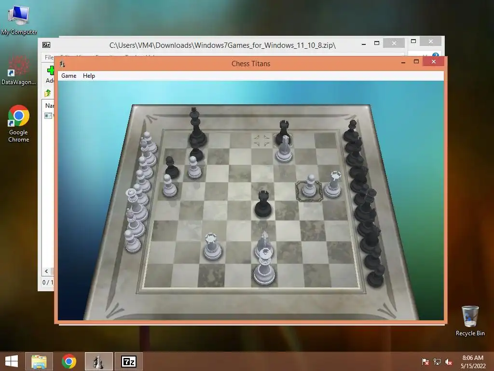Open the Help menu in Chess Titans

coord(89,76)
